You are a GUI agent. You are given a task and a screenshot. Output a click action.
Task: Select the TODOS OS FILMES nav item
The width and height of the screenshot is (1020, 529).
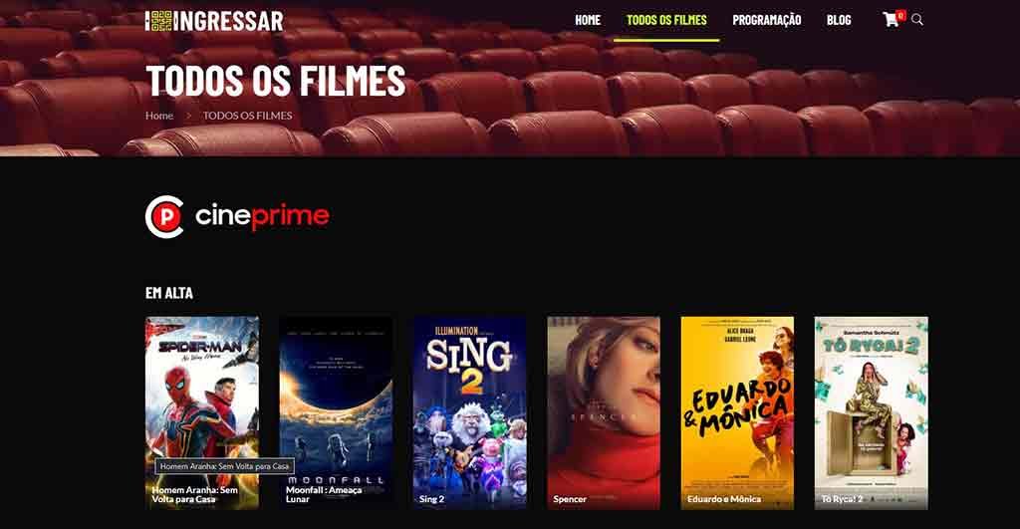coord(666,20)
